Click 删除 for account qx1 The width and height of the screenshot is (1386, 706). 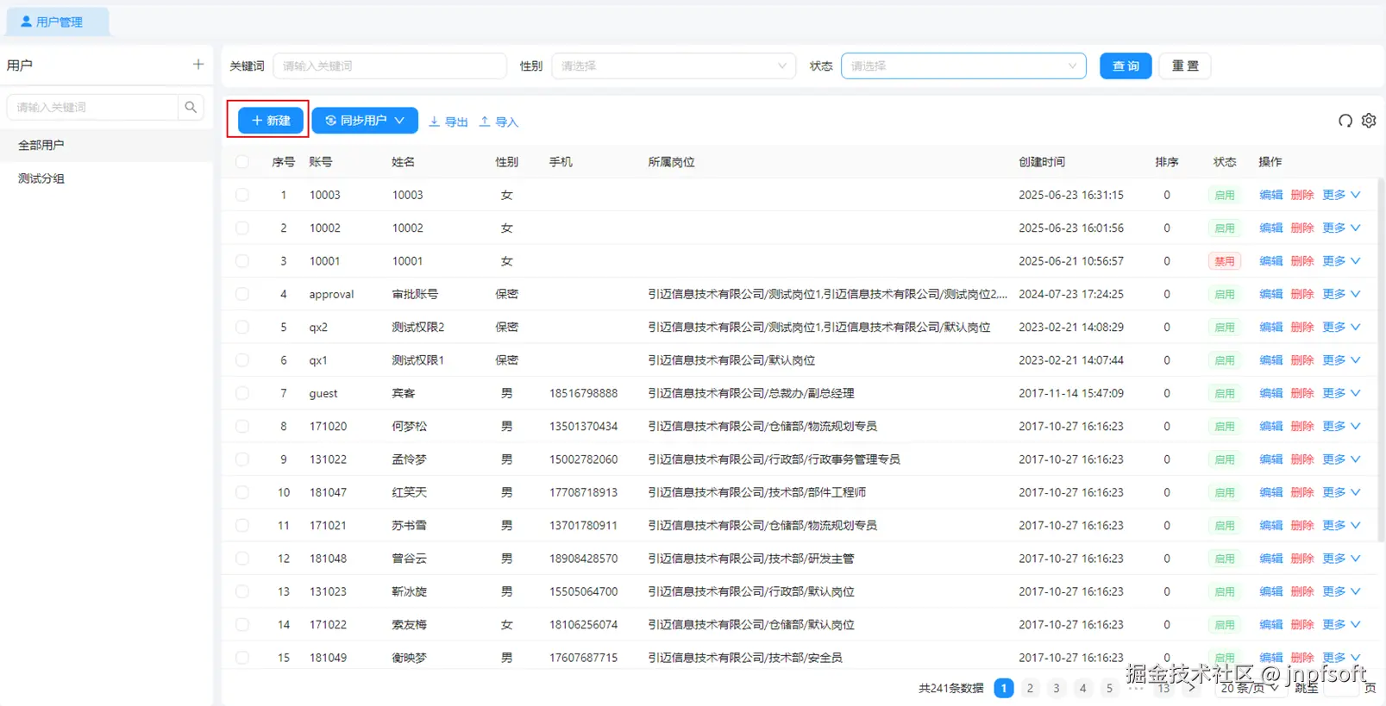[x=1302, y=360]
